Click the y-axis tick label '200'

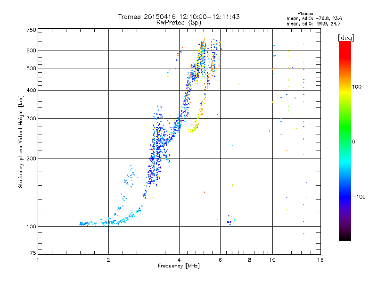pyautogui.click(x=32, y=158)
